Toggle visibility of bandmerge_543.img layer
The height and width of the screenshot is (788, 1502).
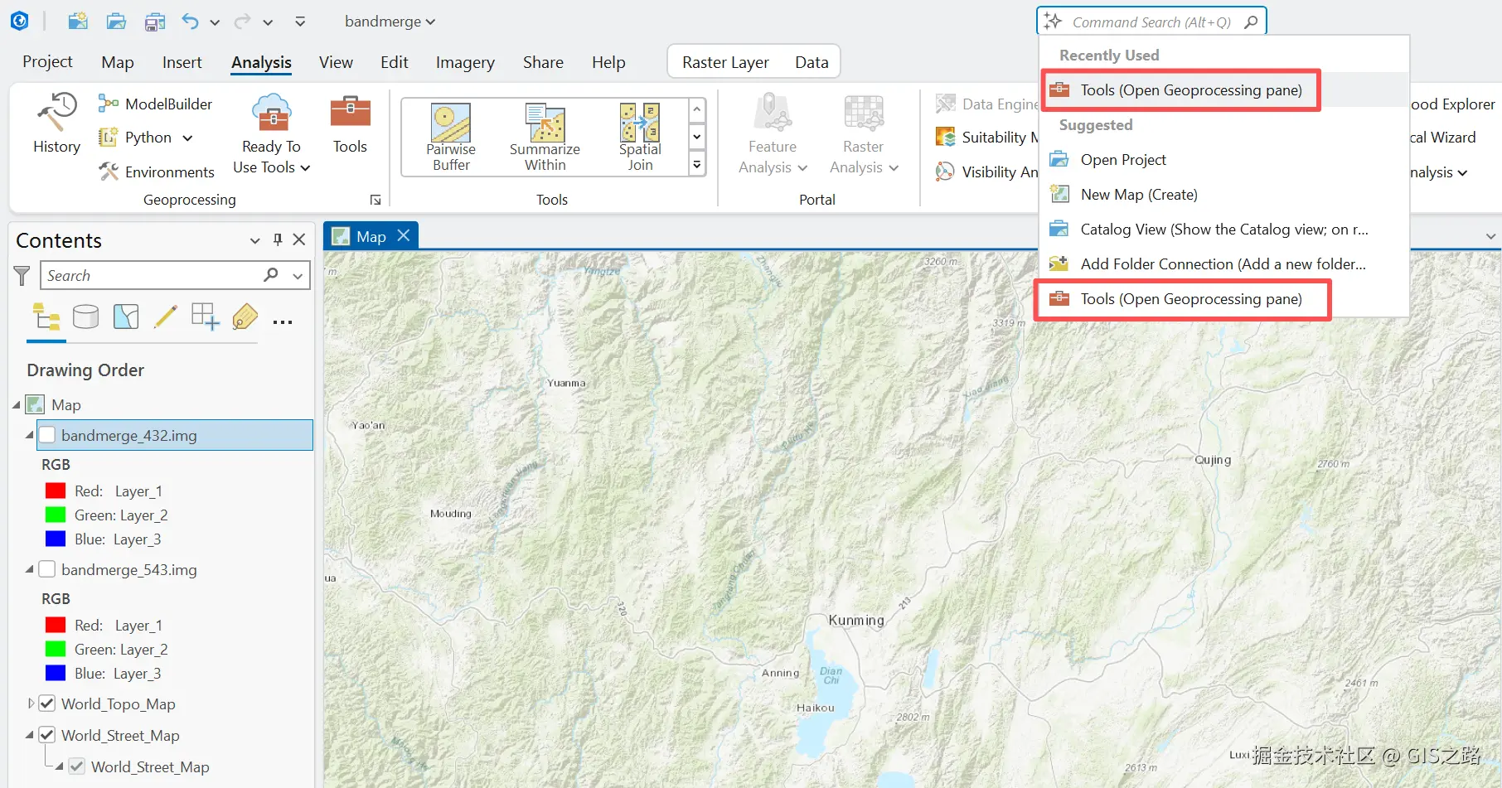[x=47, y=569]
